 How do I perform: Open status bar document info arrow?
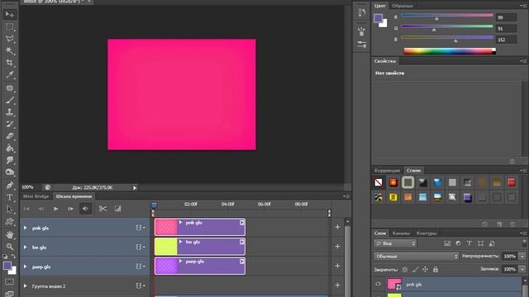pyautogui.click(x=134, y=187)
